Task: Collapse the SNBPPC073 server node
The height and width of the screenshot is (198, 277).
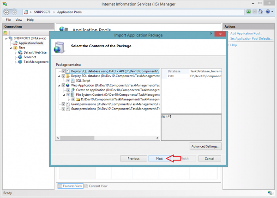Action: (6, 38)
